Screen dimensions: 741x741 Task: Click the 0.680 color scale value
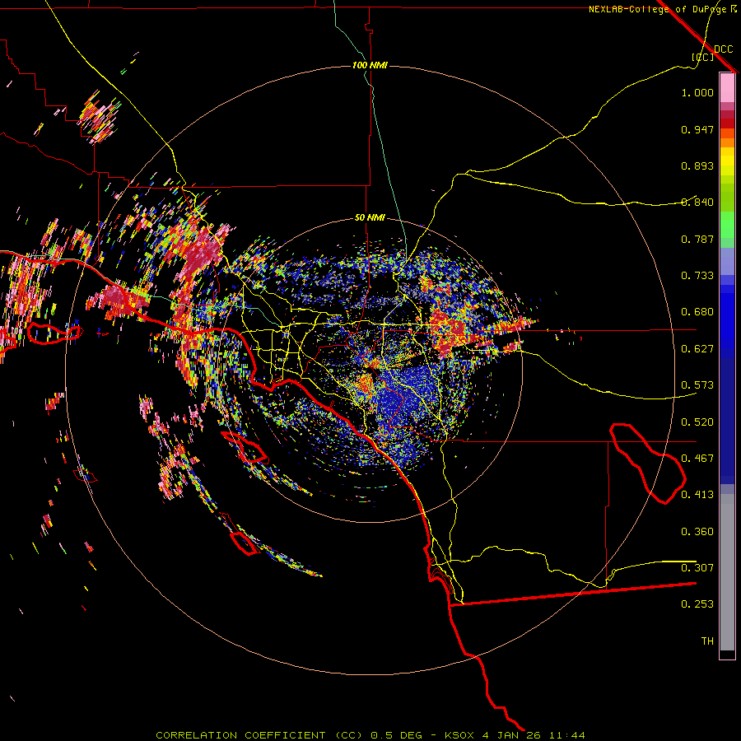697,312
